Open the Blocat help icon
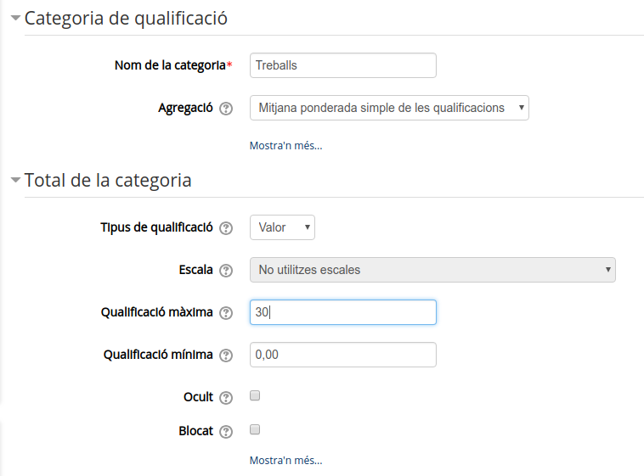 click(226, 432)
